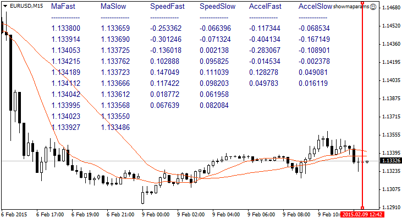Select AccelSlow value 0.049081
This screenshot has height=218, width=402.
click(x=313, y=73)
